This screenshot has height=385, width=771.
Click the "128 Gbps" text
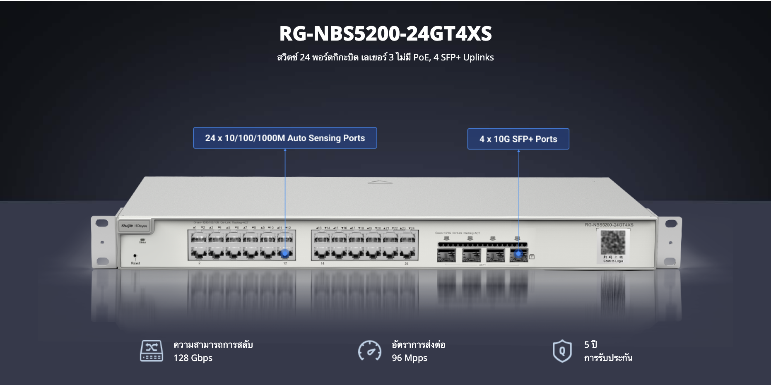[193, 358]
